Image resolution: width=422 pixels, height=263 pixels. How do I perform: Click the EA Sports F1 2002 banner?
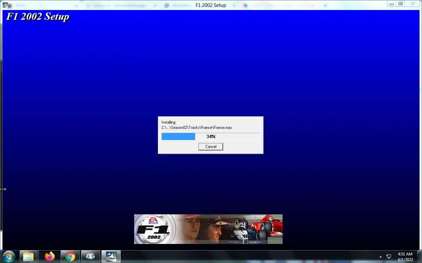(208, 229)
